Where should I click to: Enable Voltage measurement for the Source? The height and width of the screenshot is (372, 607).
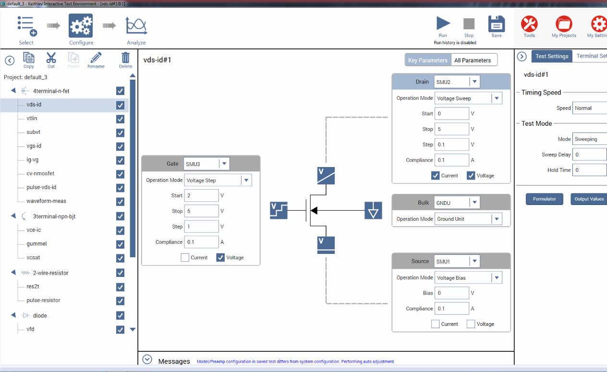[x=471, y=324]
